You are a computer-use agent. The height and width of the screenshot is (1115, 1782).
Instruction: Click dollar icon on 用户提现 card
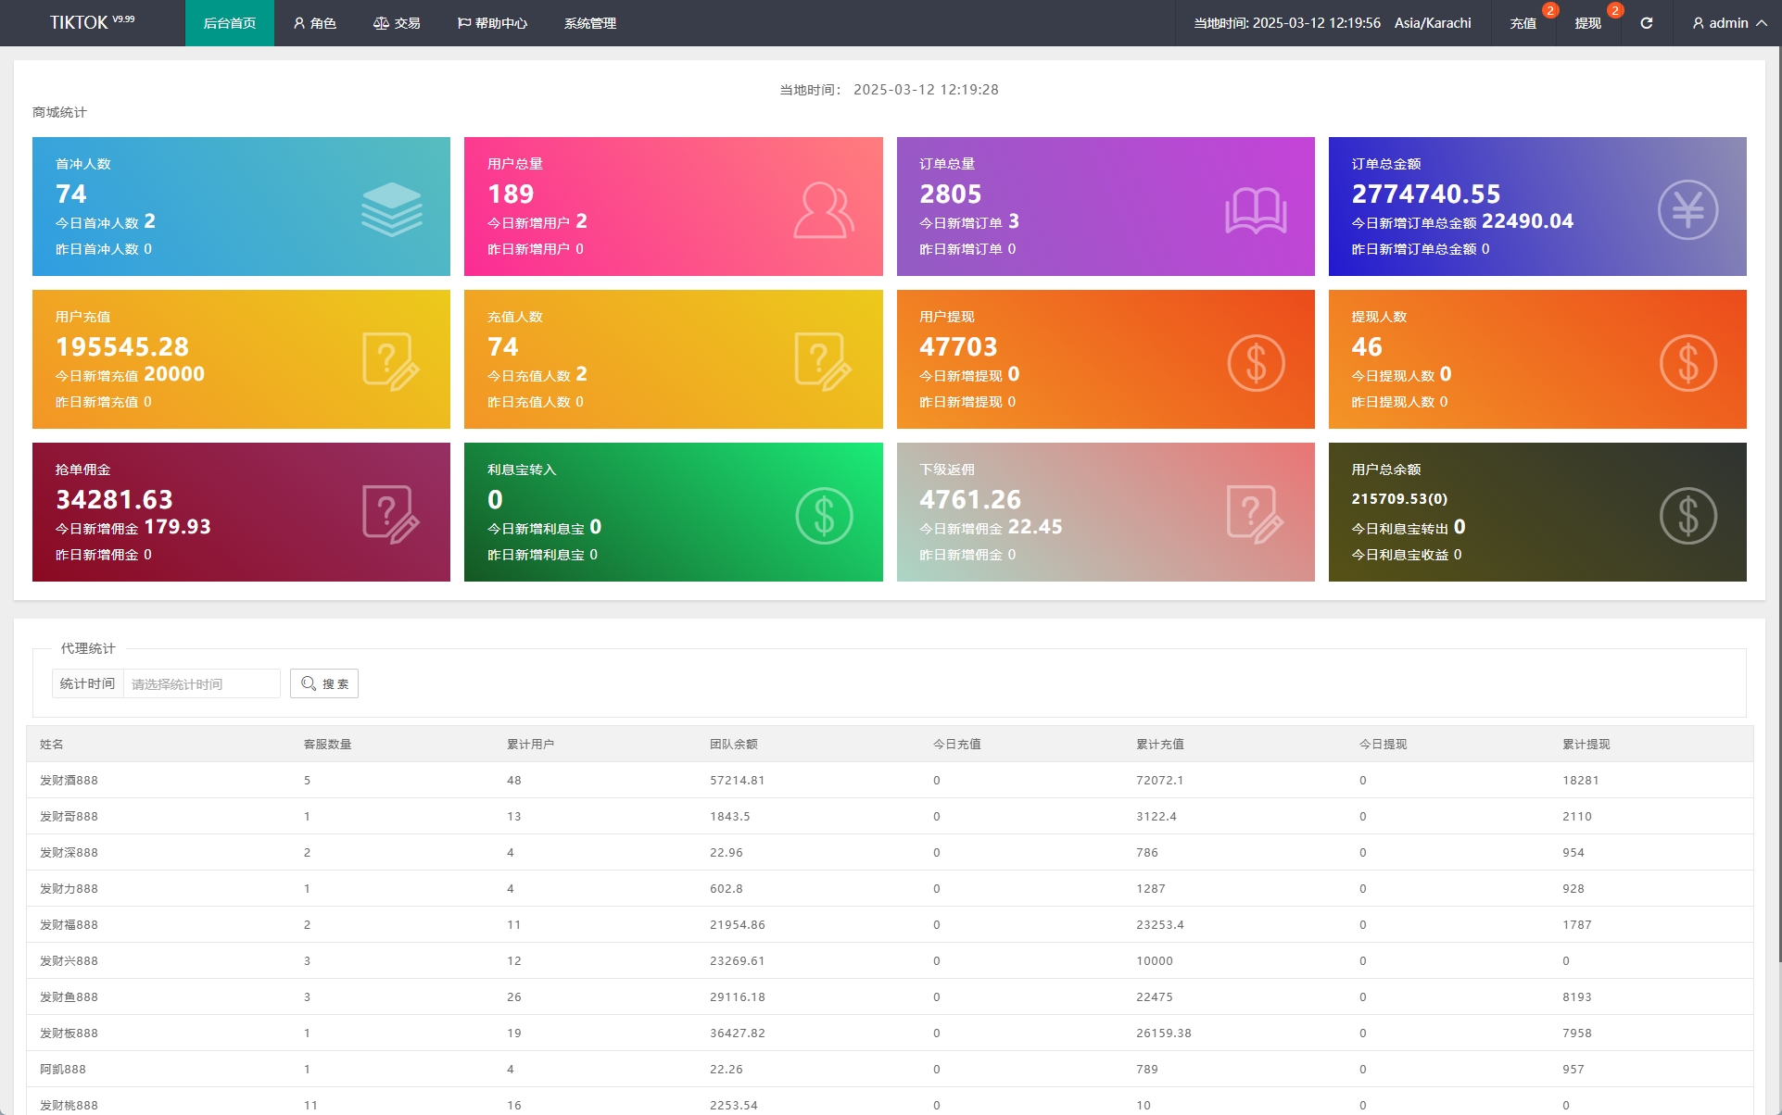pos(1256,363)
